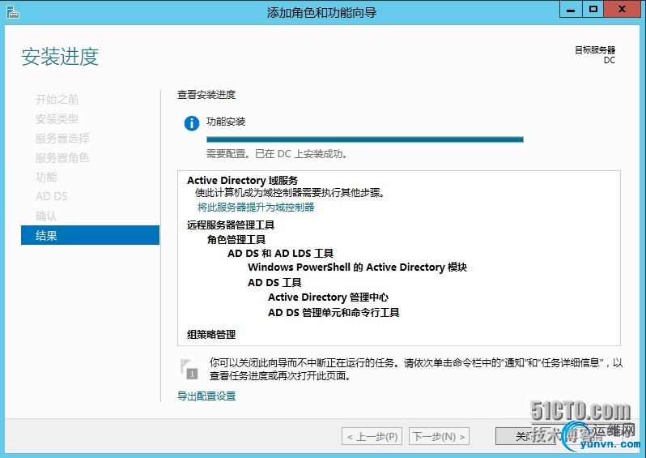Click 将此服务器提升为域控制器 link
Image resolution: width=646 pixels, height=458 pixels.
pos(256,207)
